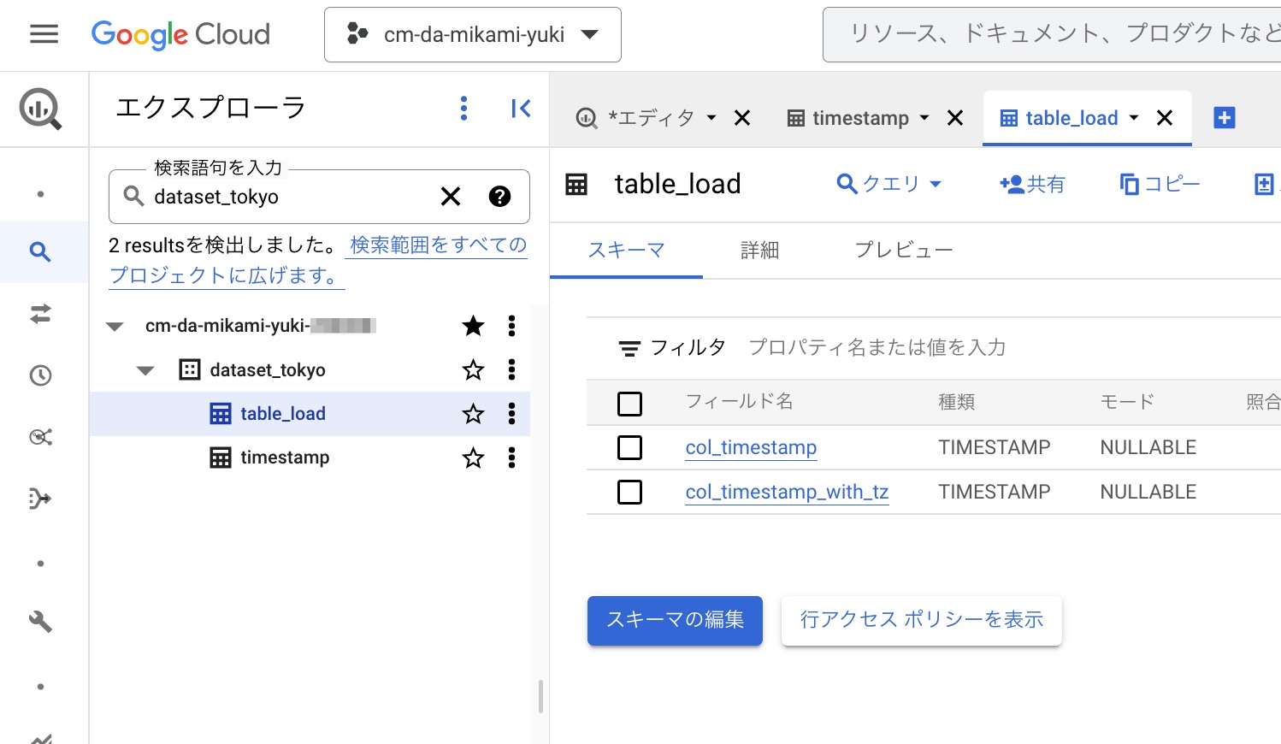
Task: Click the スキーマの編集 button
Action: pos(675,621)
